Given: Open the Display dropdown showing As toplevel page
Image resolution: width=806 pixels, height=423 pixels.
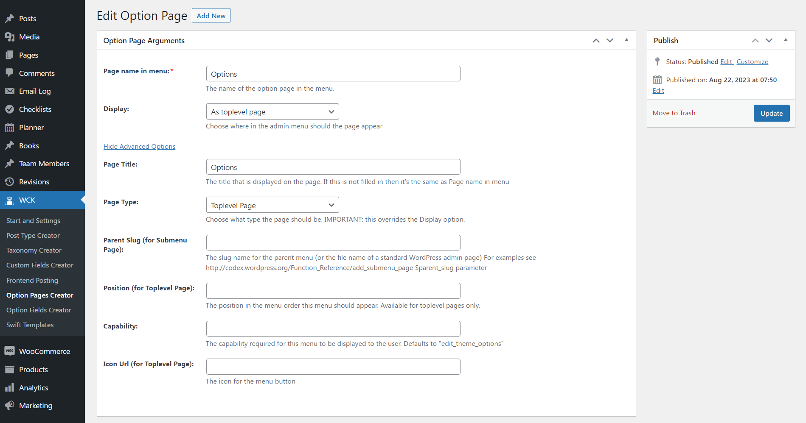Looking at the screenshot, I should [272, 111].
